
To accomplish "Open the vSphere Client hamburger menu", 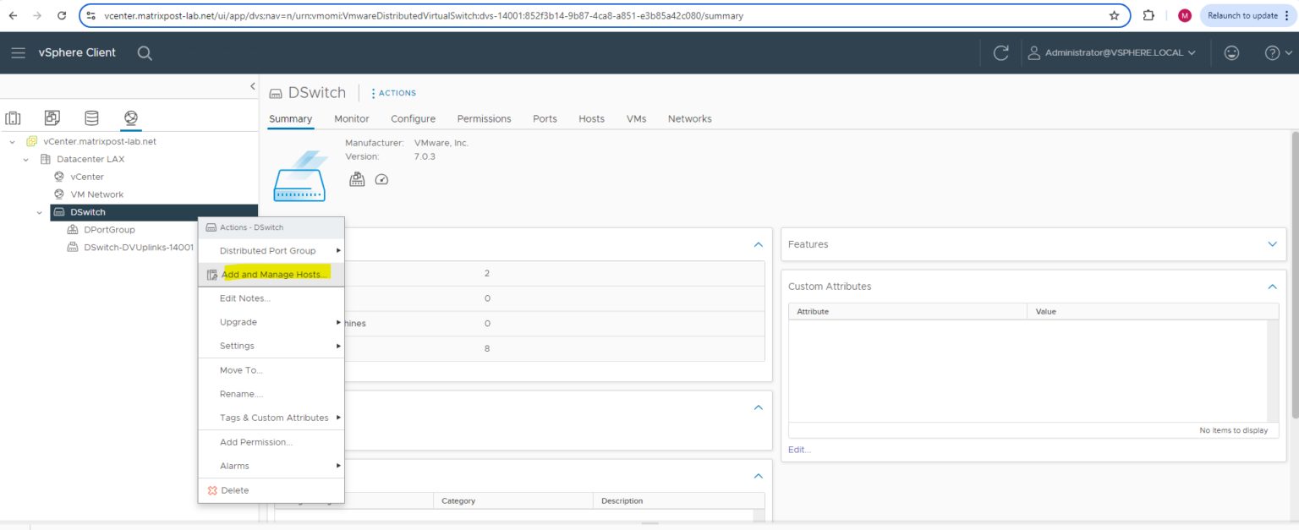I will click(x=18, y=52).
